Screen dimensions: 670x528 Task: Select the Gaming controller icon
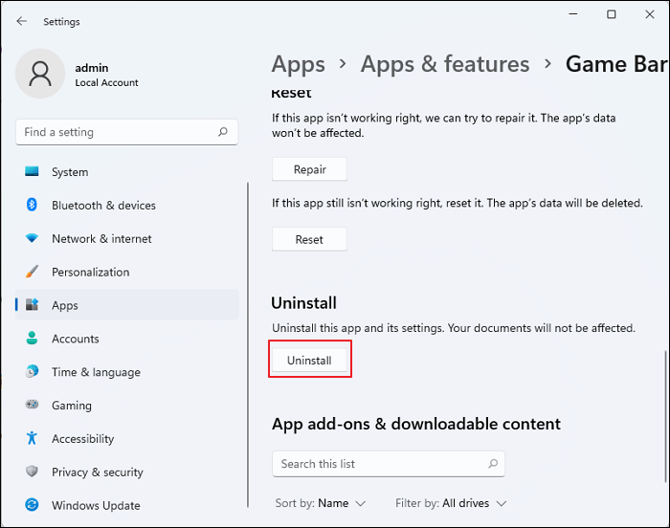coord(32,406)
